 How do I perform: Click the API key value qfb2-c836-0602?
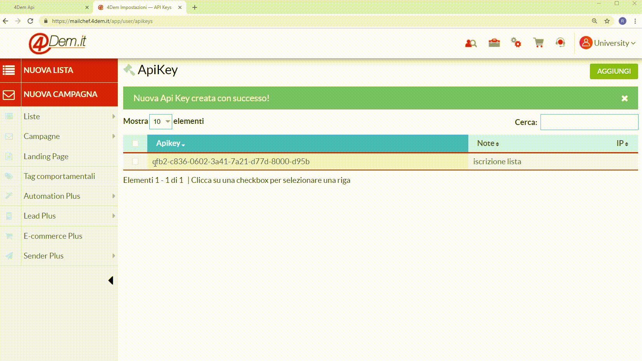tap(231, 161)
